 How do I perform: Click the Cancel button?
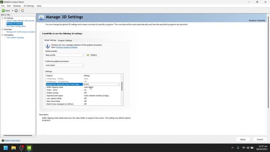pos(260,139)
